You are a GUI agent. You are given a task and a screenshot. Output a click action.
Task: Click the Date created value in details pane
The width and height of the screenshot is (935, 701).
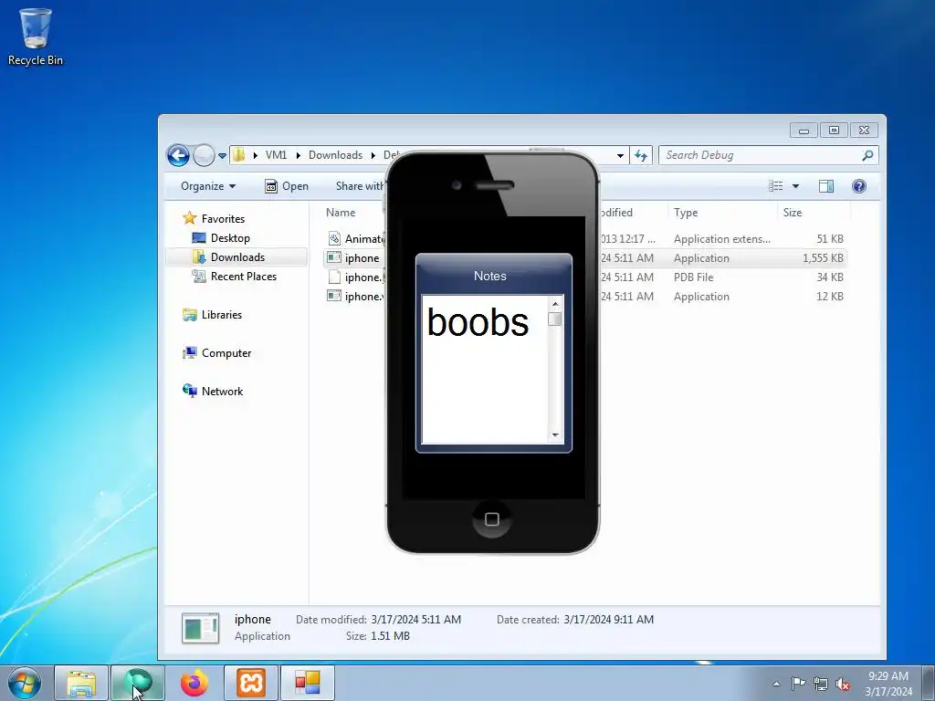click(608, 620)
